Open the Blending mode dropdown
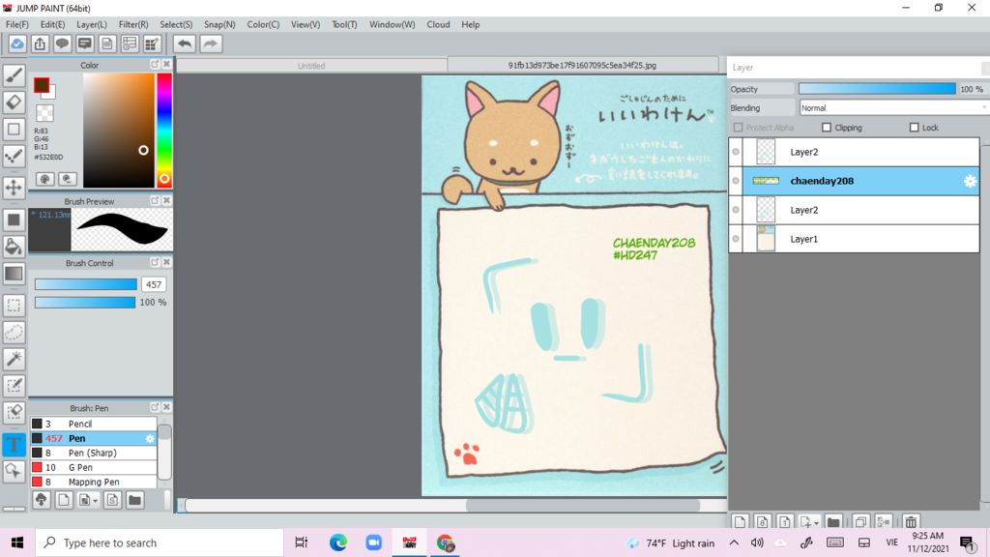Screen dimensions: 990x557 (x=894, y=108)
